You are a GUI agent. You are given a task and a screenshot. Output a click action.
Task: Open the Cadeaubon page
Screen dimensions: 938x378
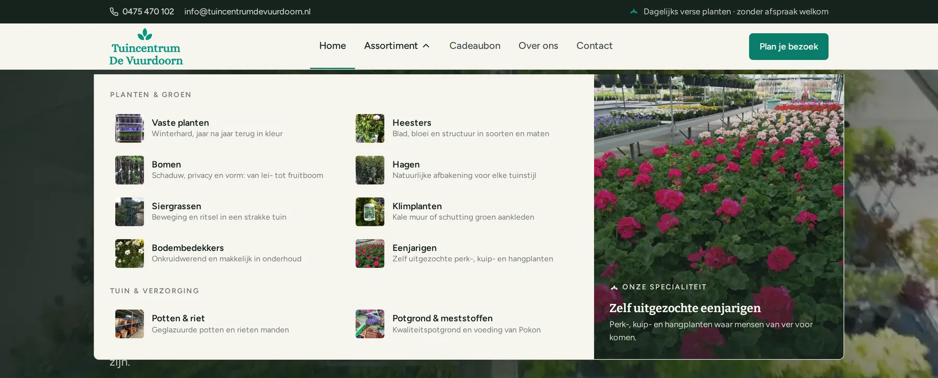pyautogui.click(x=475, y=46)
